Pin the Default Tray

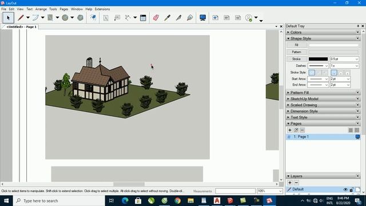coord(358,26)
